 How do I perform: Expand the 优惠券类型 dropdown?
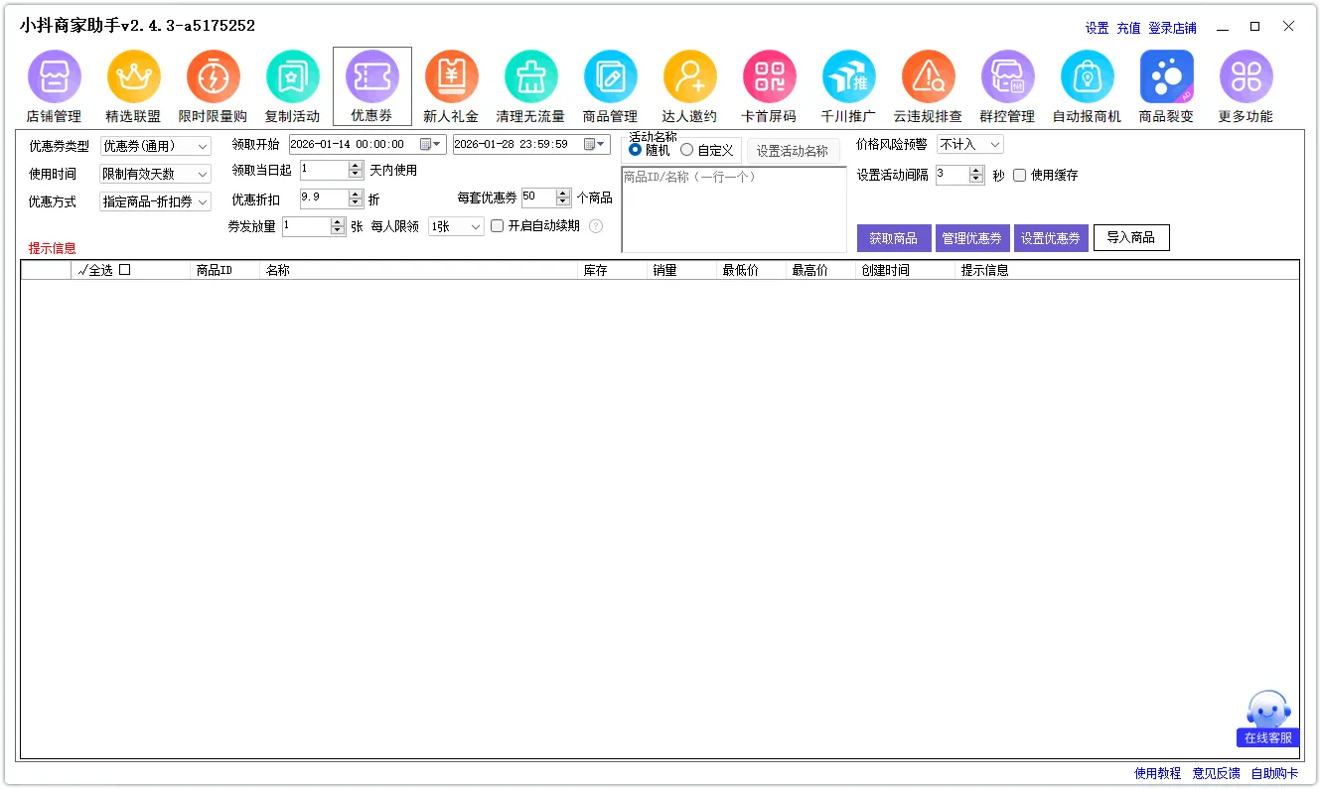point(156,147)
